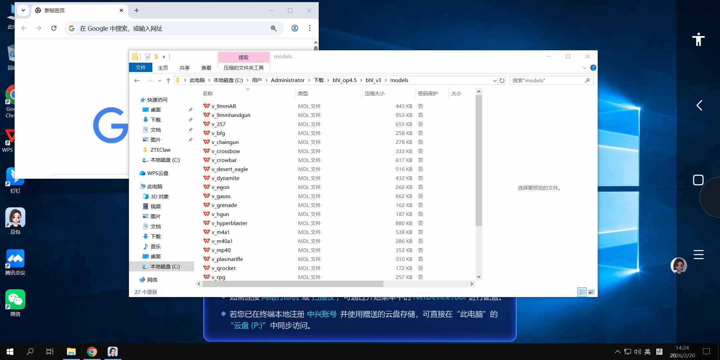
Task: Open the quick access toolbar customize dropdown
Action: pos(164,57)
